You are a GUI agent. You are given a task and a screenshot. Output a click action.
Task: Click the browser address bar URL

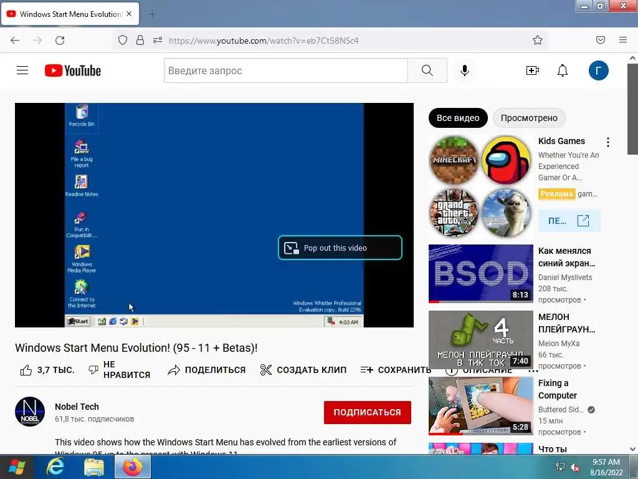[x=264, y=41]
